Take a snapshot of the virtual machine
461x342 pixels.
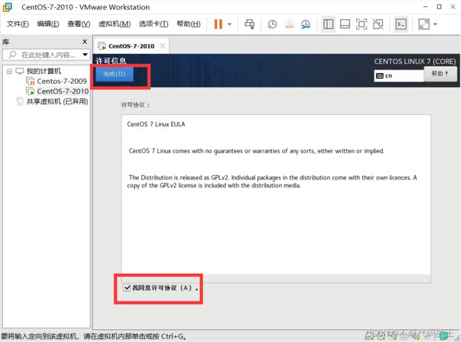272,24
